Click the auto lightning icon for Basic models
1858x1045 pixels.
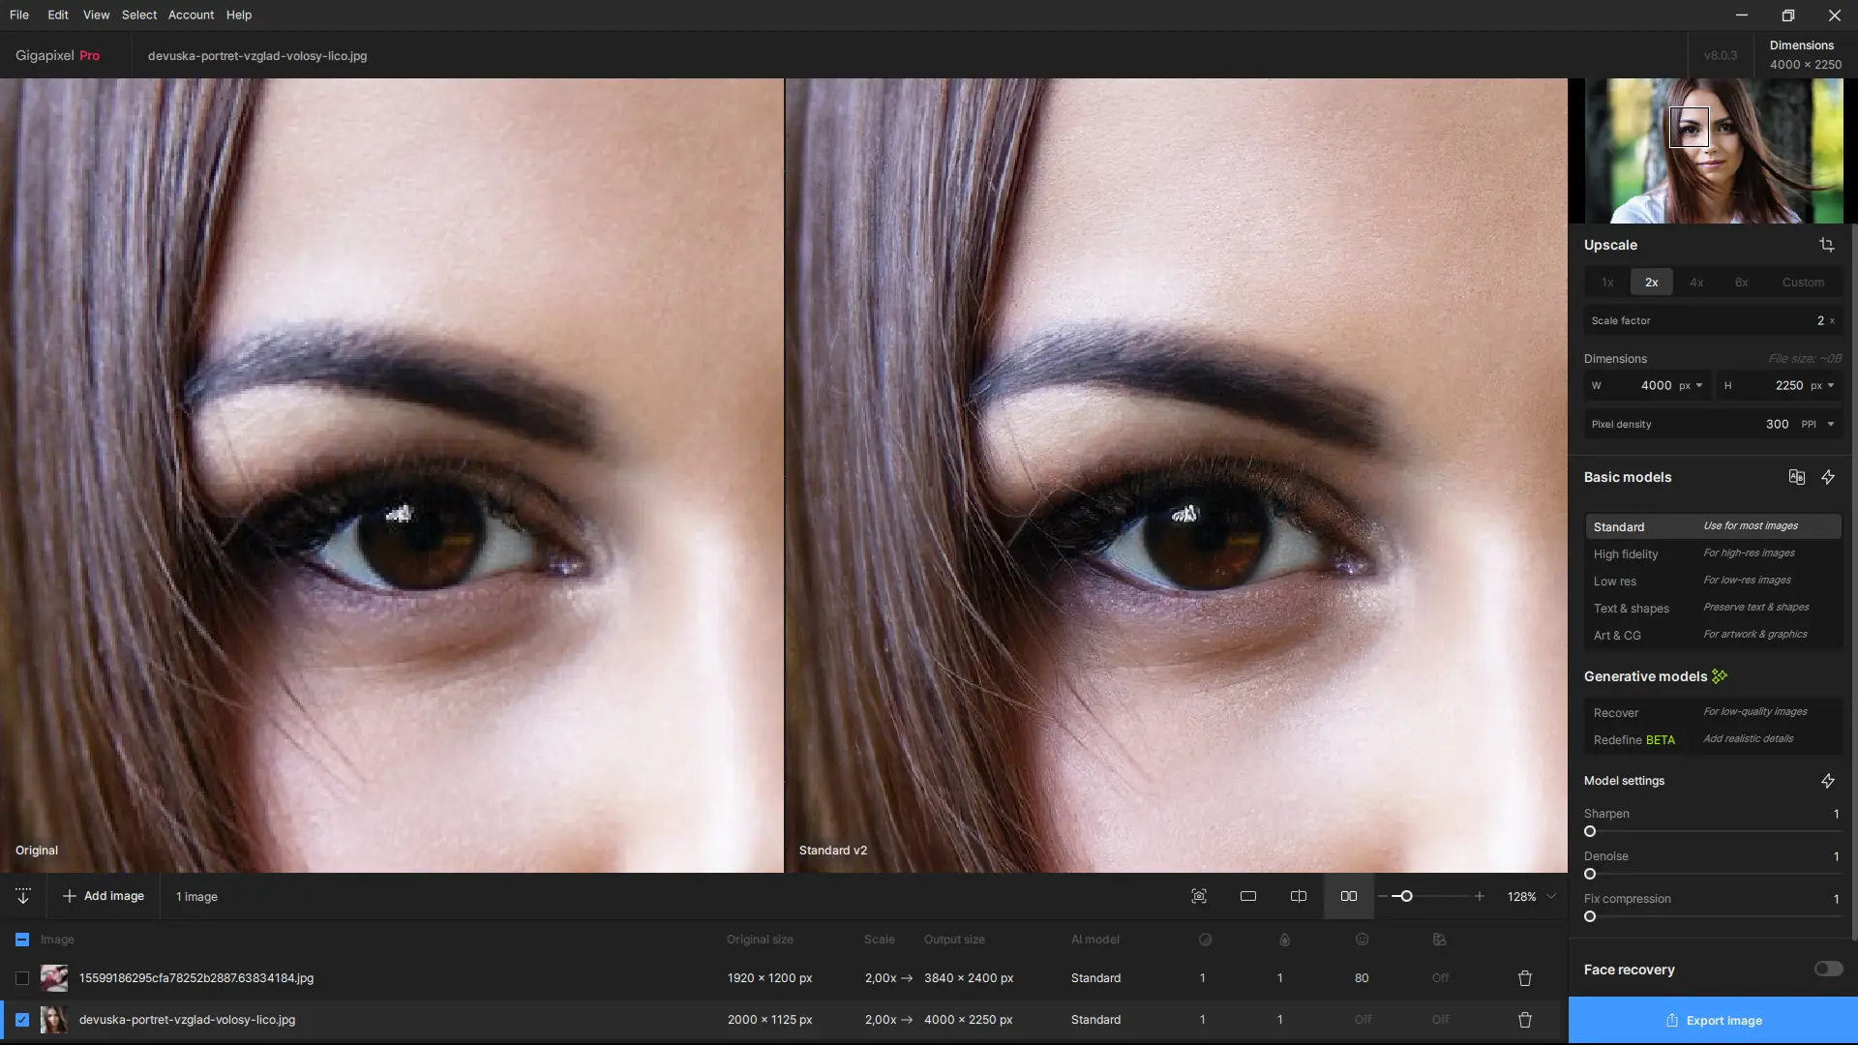1827,477
